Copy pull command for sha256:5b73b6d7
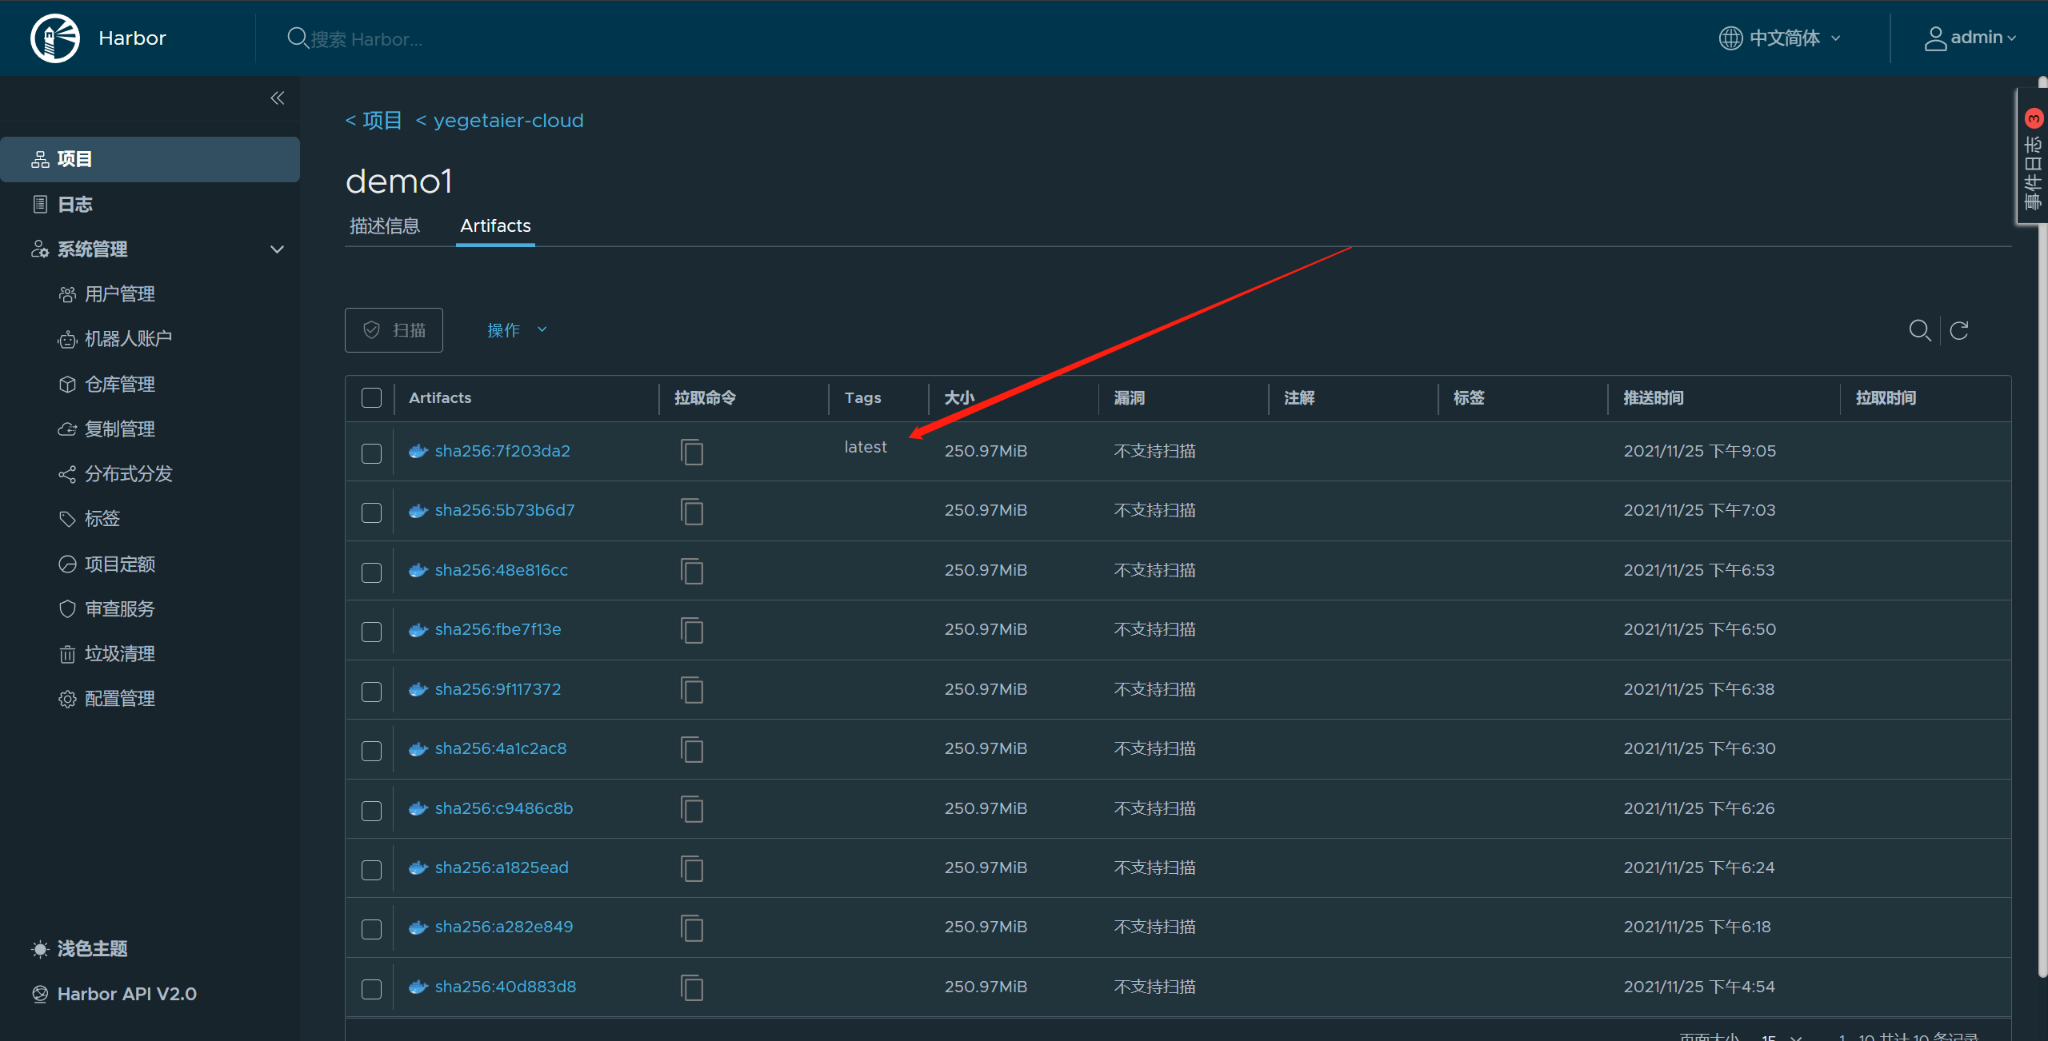 click(x=692, y=511)
